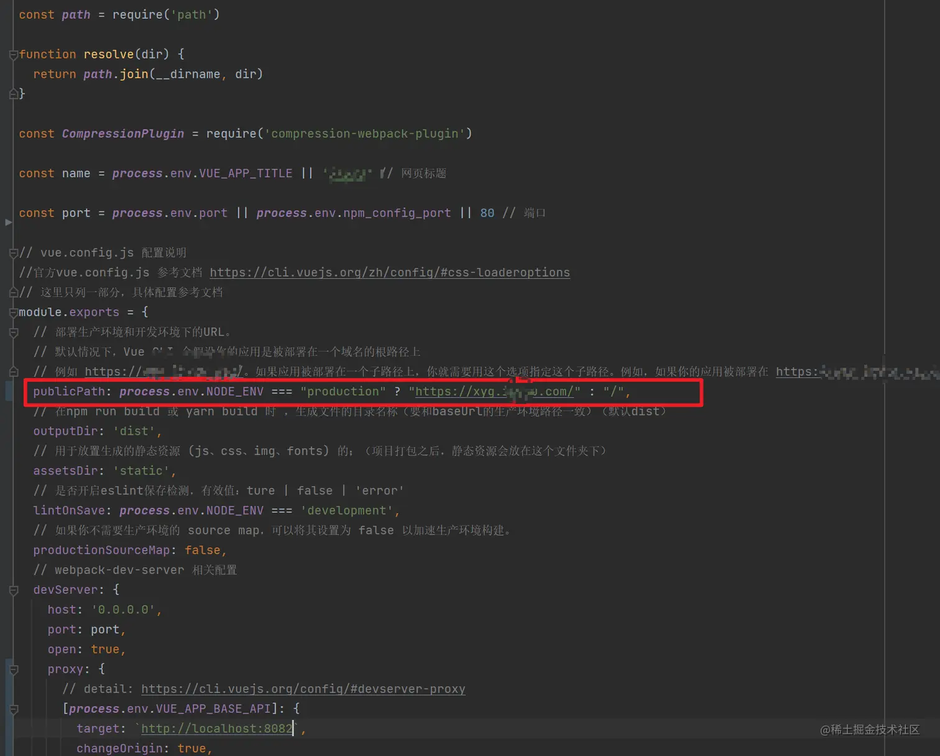
Task: Collapse the resolve function fold marker
Action: pos(13,55)
